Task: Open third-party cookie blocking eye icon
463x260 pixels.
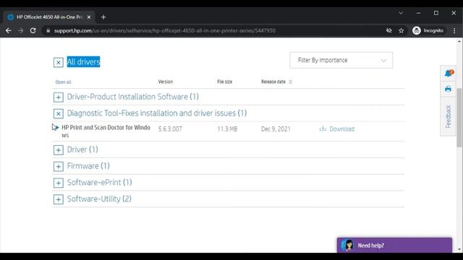Action: pos(389,30)
